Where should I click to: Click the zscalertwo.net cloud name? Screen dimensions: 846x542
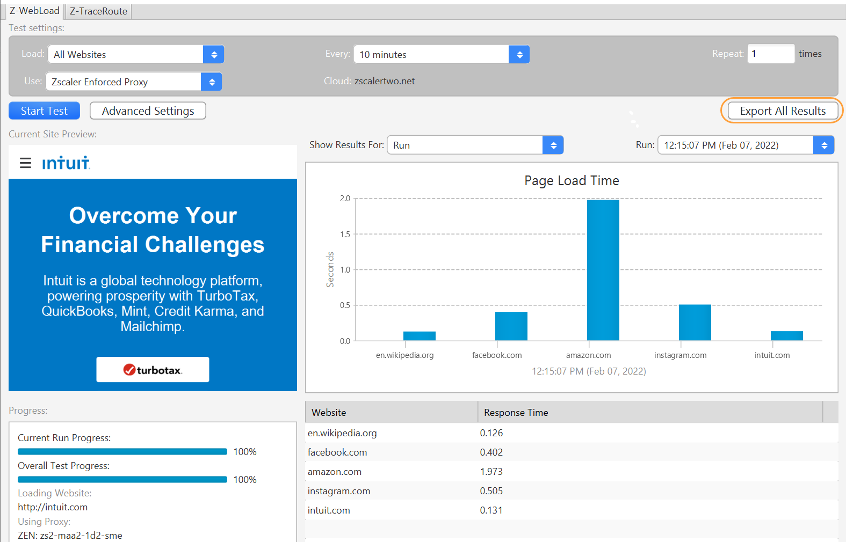point(385,81)
